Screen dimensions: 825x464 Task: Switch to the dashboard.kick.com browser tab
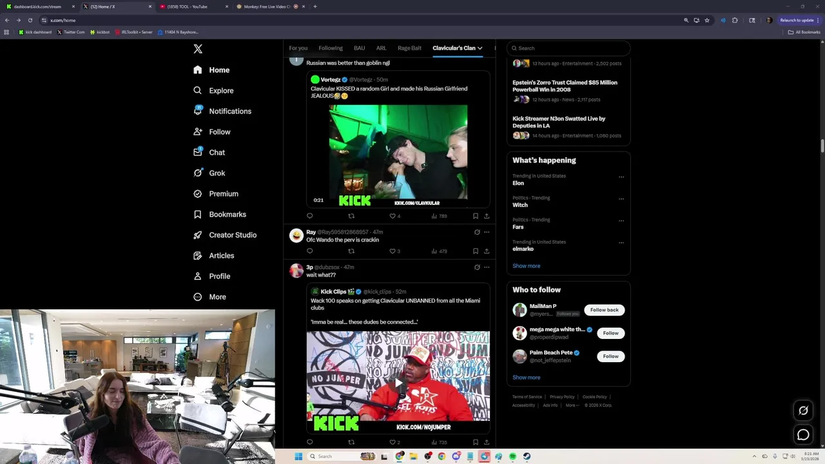[x=41, y=6]
